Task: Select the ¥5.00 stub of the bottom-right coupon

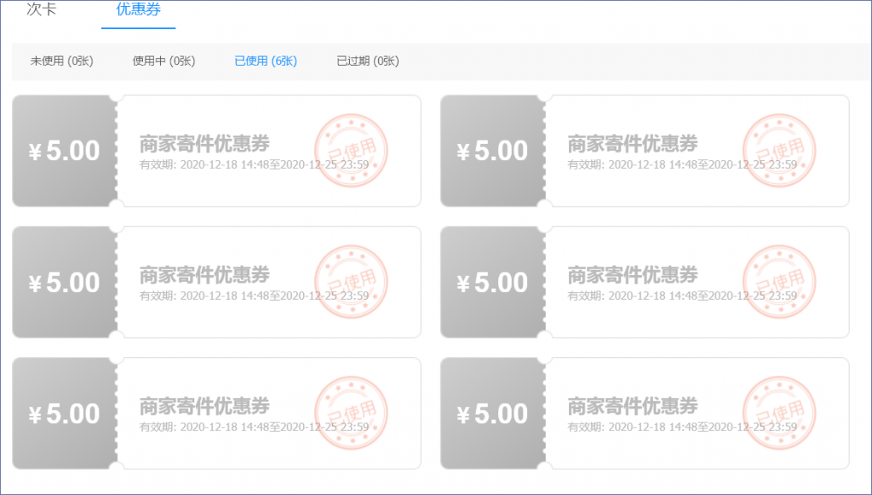Action: click(x=492, y=414)
